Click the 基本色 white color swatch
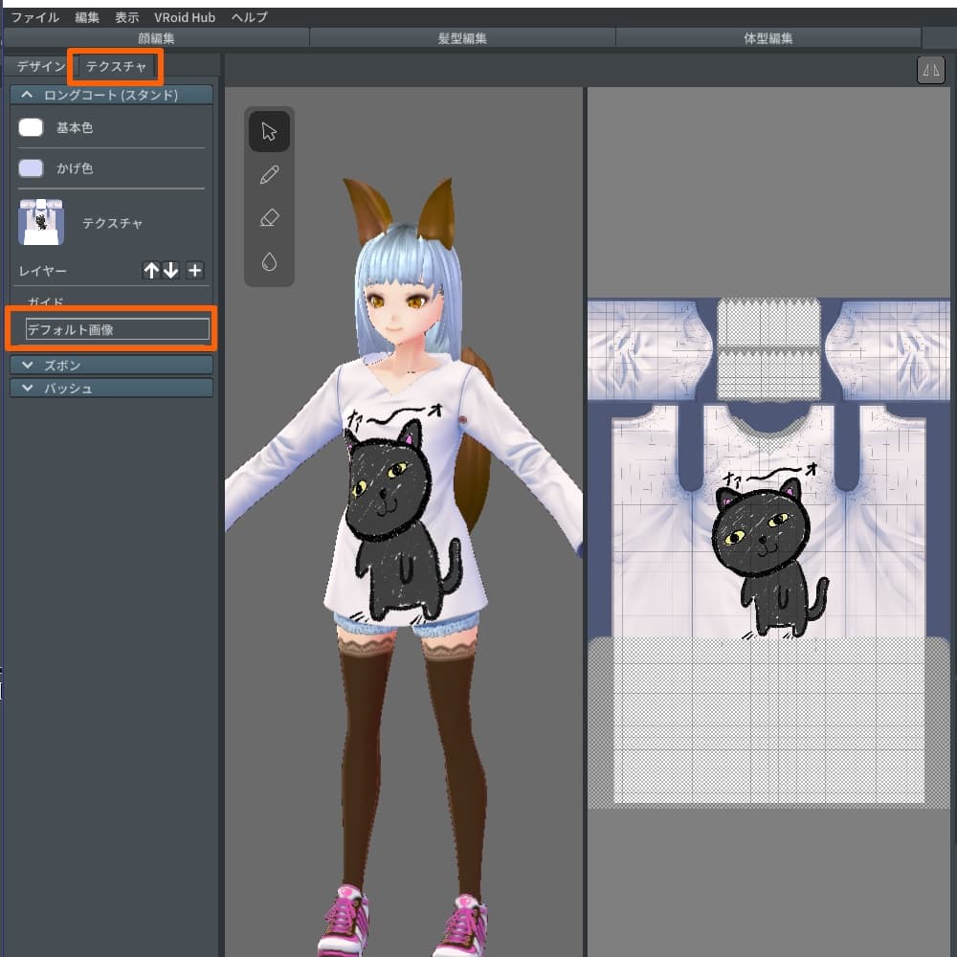The height and width of the screenshot is (957, 957). pyautogui.click(x=32, y=127)
